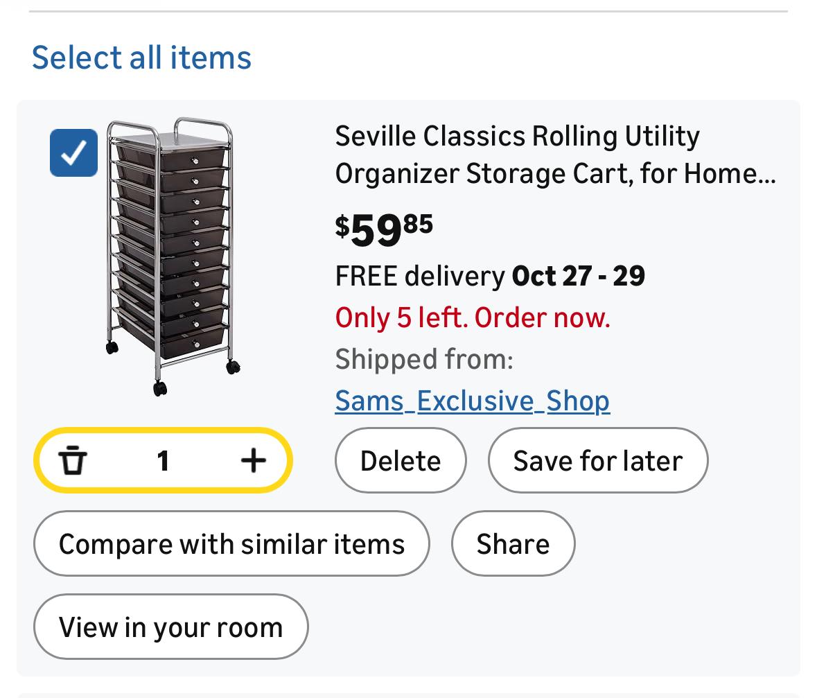Screen dimensions: 817x698
Task: Click the gray divider above Select all
Action: pos(409,11)
